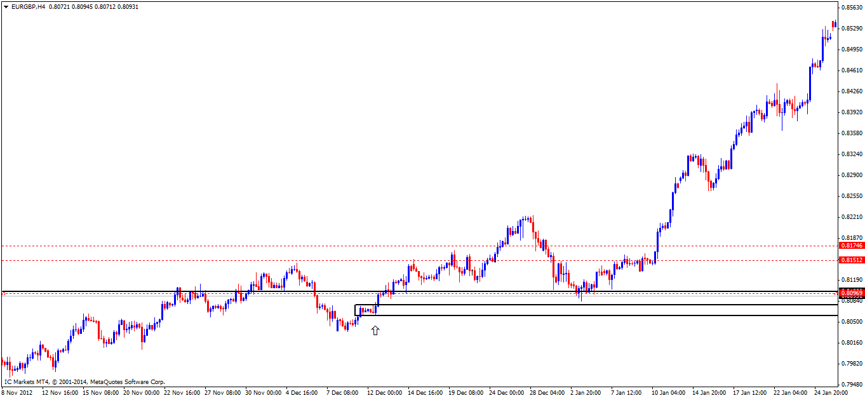Click the 0.85630 price axis label

[852, 8]
